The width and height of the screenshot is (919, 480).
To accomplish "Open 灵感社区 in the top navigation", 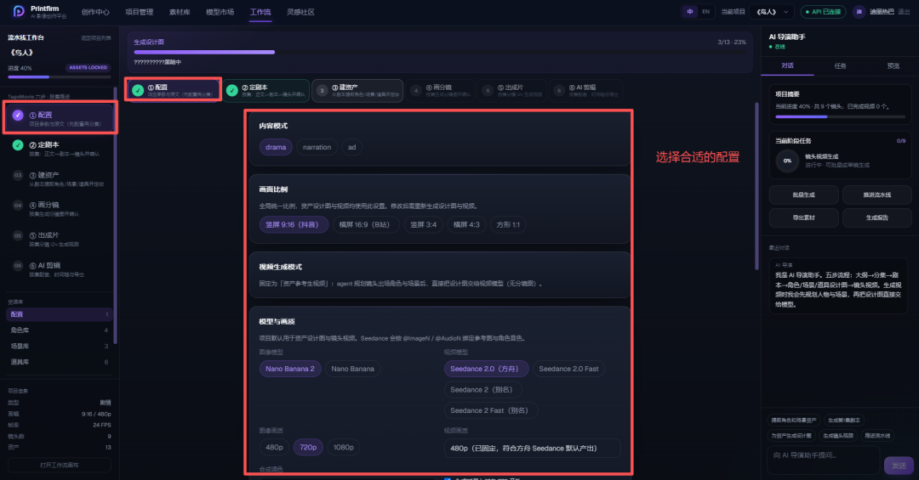I will tap(300, 12).
